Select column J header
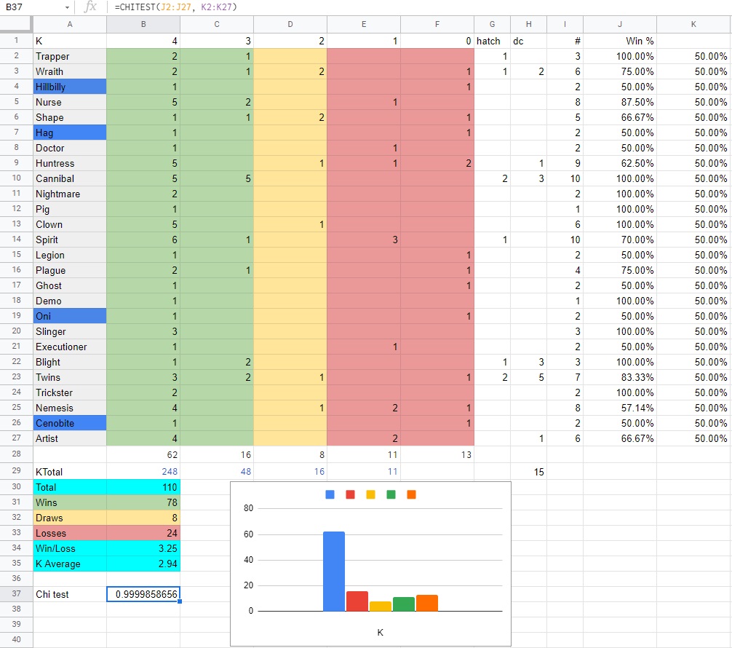The width and height of the screenshot is (732, 648). point(619,24)
